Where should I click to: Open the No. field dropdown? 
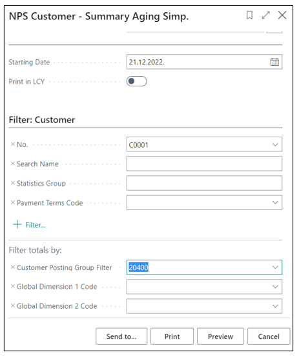click(275, 144)
